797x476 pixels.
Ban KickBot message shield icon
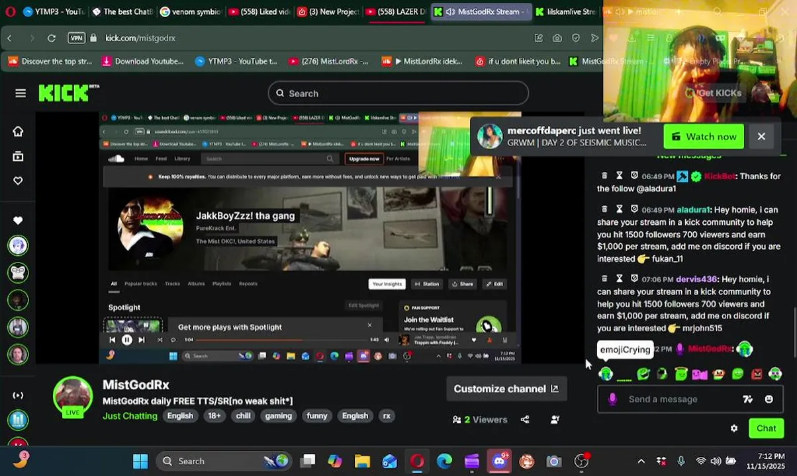(634, 176)
